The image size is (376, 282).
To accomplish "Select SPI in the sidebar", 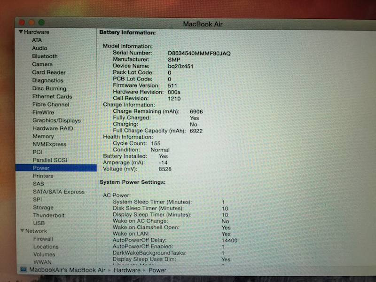I will tap(38, 199).
